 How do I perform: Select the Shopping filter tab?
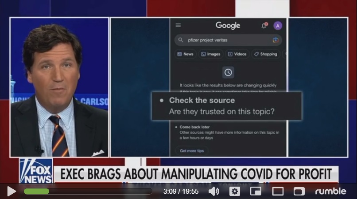tap(266, 54)
